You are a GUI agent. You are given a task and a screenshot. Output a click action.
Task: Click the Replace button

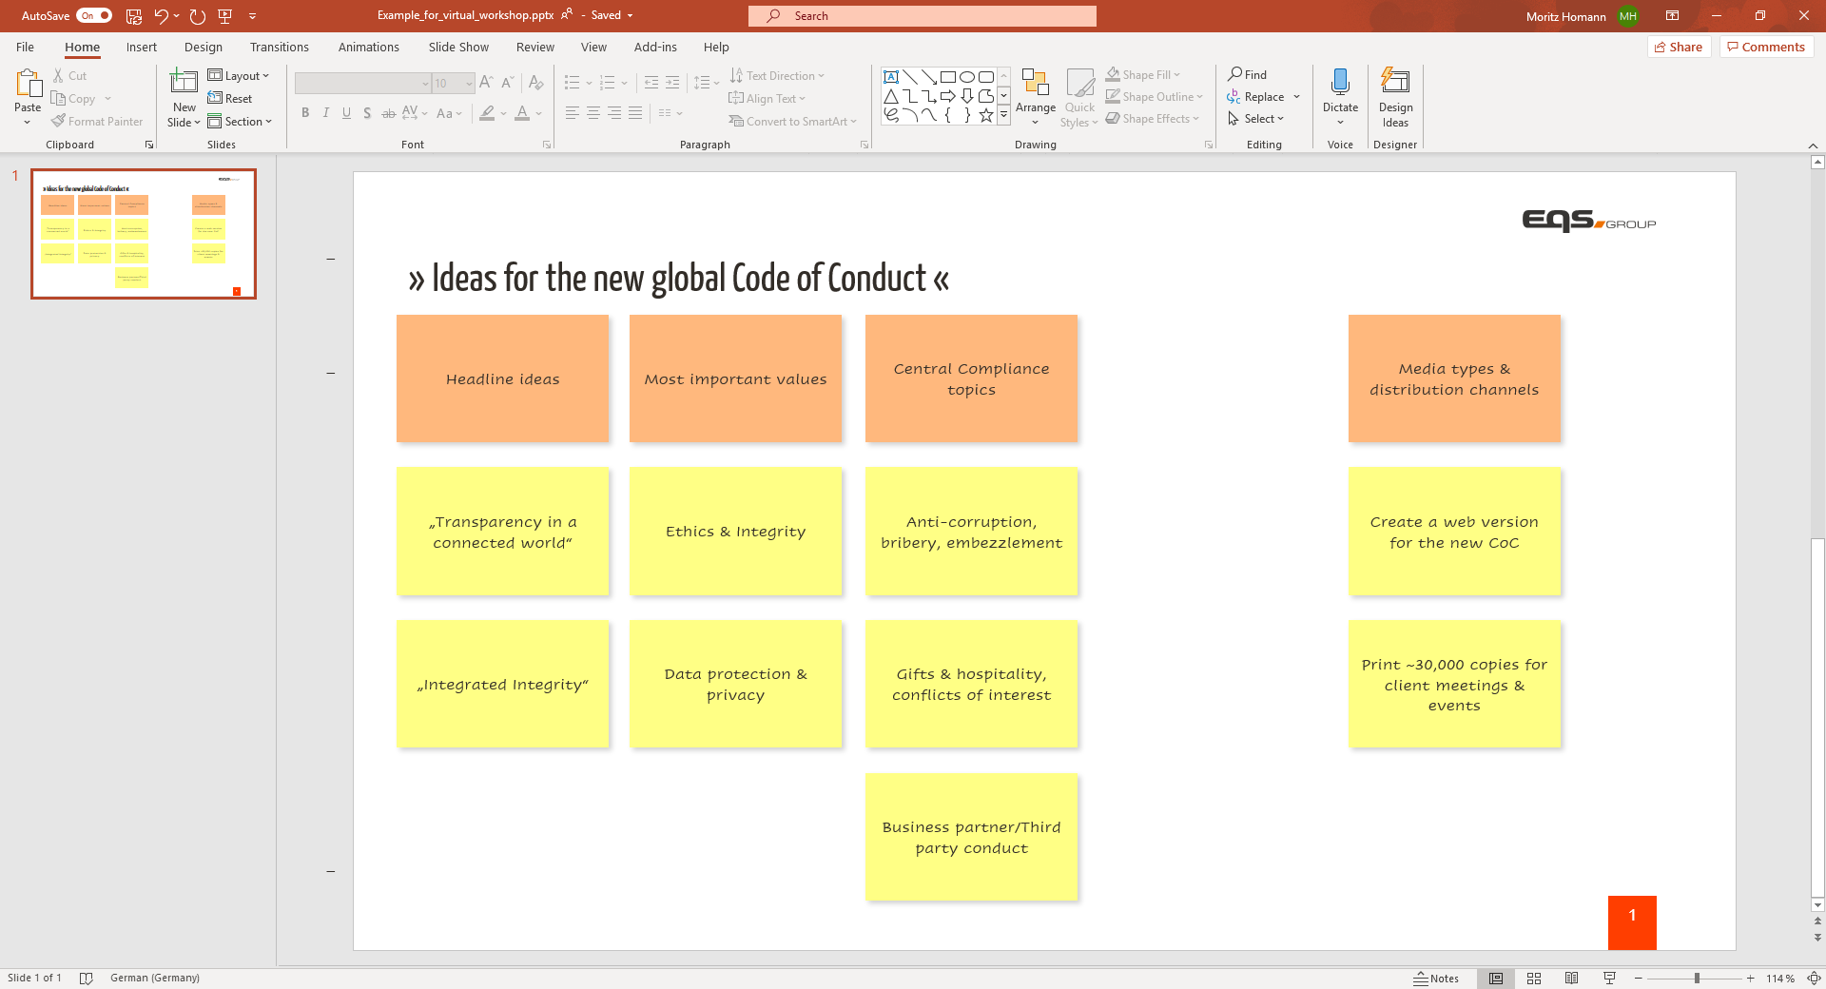(1256, 97)
